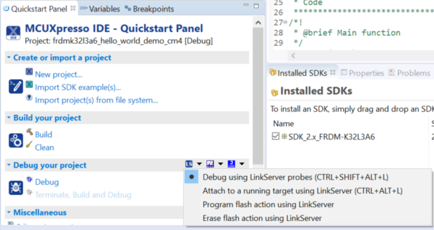
Task: Click the Quickstart Panel vertical scrollbar
Action: pyautogui.click(x=258, y=96)
